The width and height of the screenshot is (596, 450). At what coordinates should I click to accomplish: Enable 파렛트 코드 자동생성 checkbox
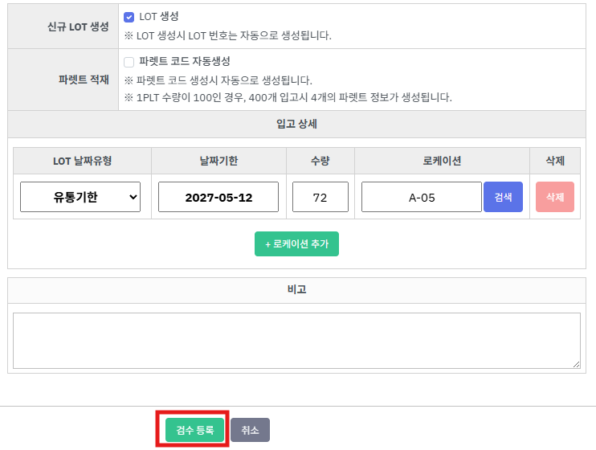[x=129, y=62]
